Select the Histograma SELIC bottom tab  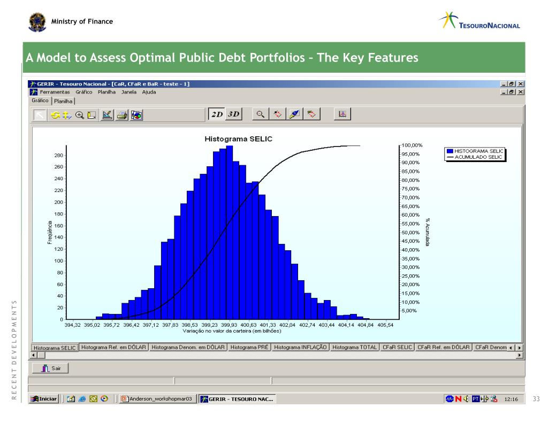click(55, 348)
